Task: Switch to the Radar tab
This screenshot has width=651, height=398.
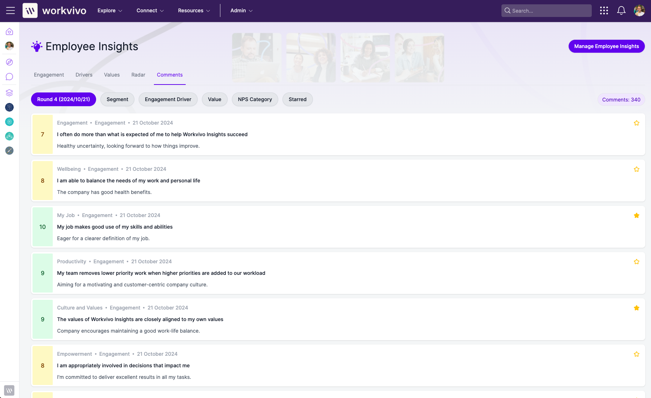Action: 138,75
